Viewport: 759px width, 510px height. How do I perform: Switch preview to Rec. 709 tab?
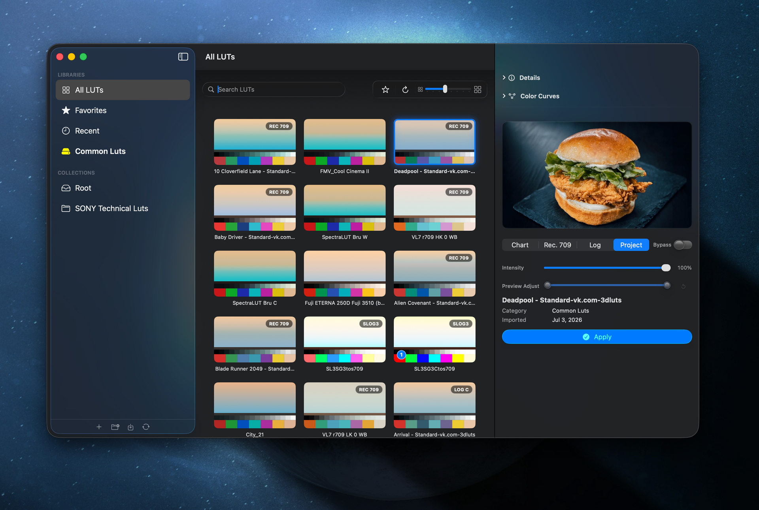pos(557,245)
